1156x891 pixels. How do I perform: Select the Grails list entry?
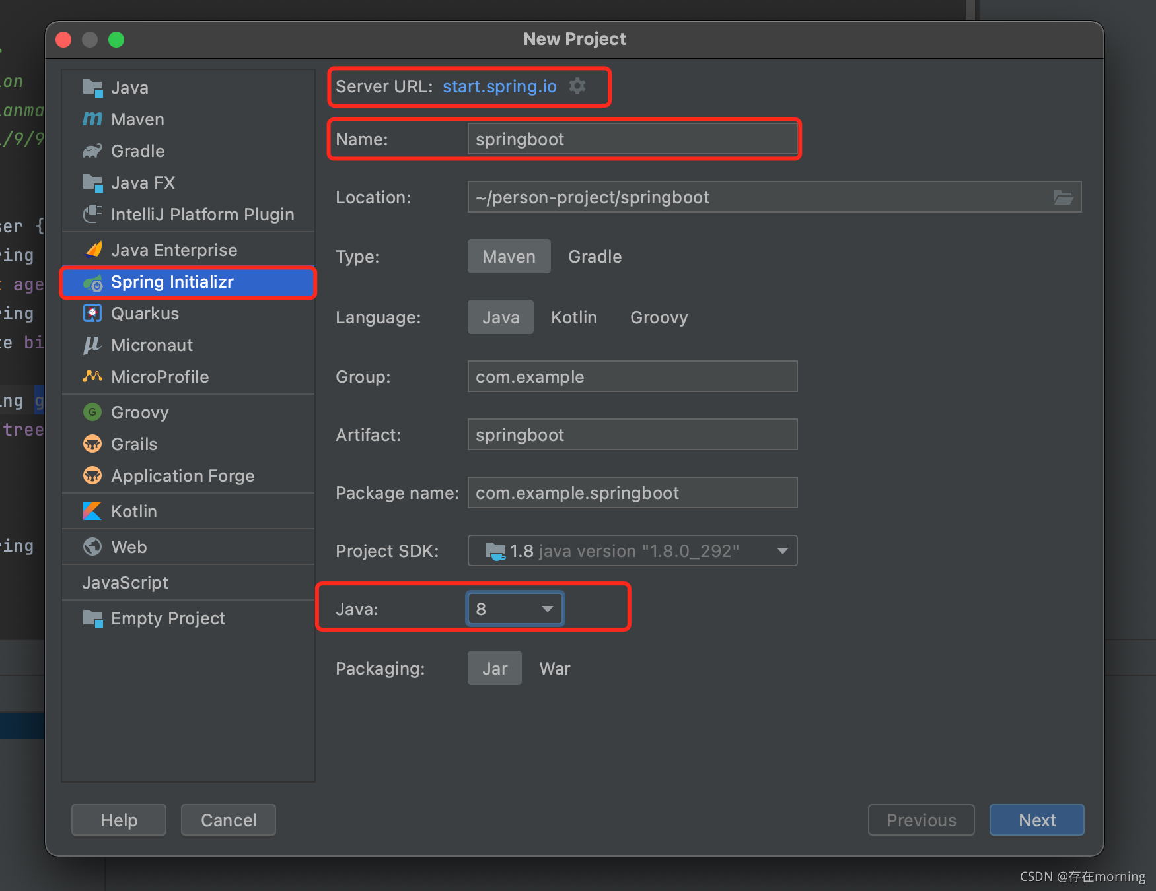[188, 444]
